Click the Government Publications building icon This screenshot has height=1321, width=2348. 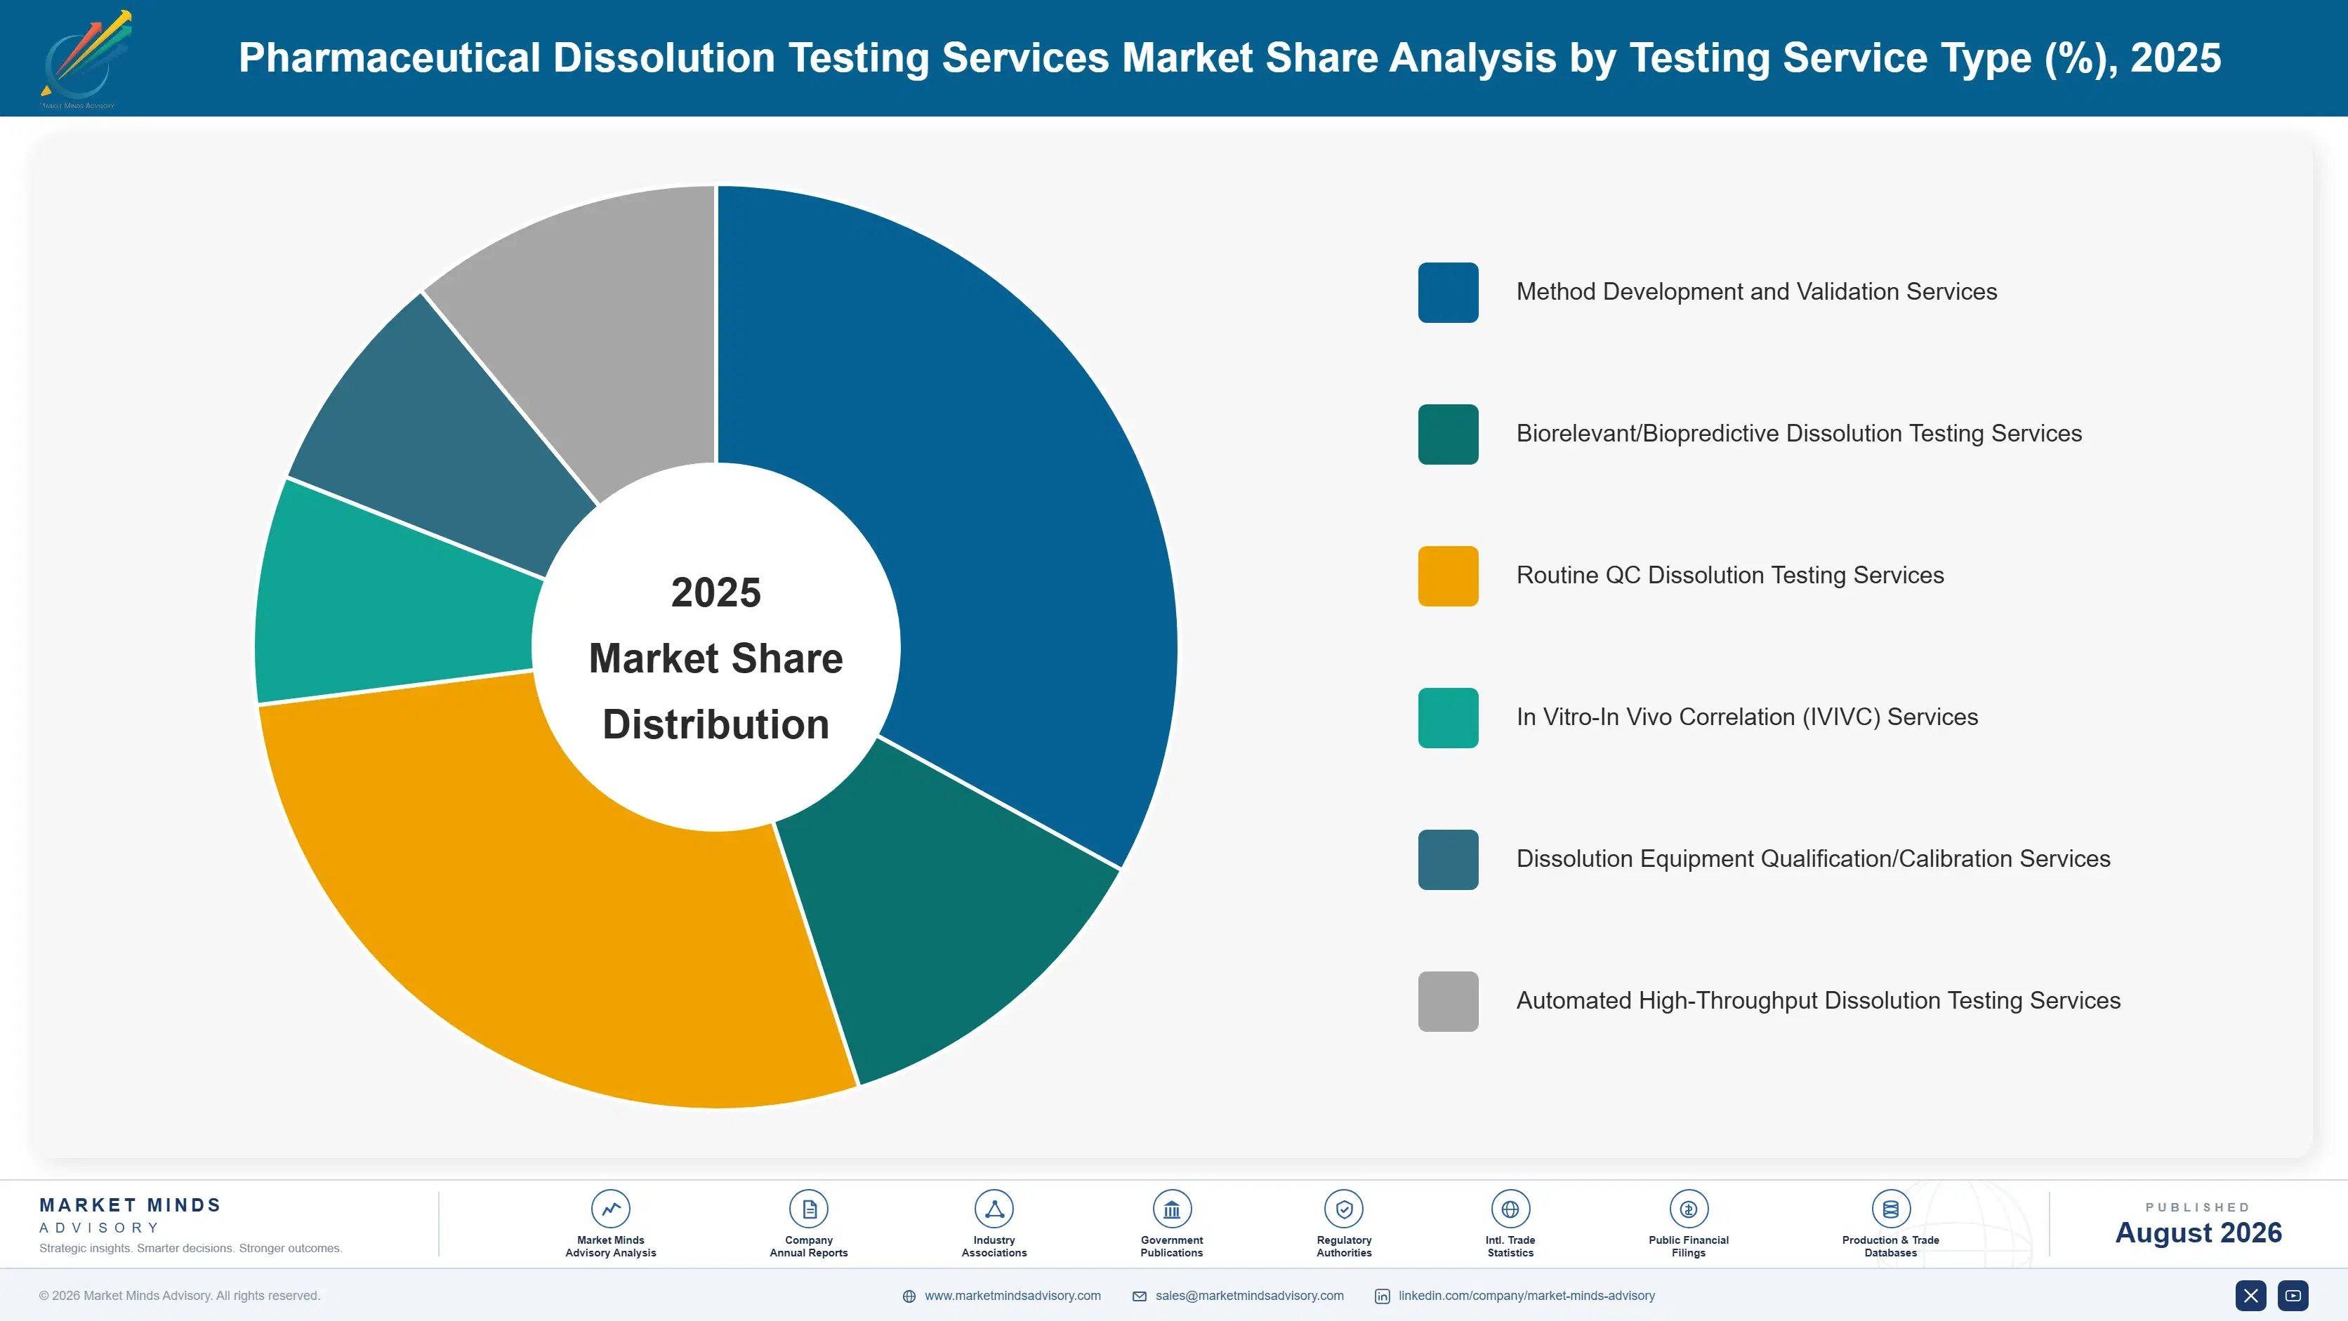tap(1171, 1209)
